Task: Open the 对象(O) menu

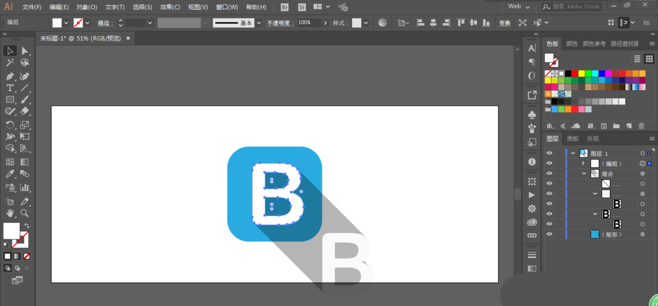Action: coord(87,7)
